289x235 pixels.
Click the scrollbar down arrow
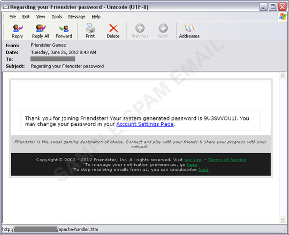click(x=283, y=219)
